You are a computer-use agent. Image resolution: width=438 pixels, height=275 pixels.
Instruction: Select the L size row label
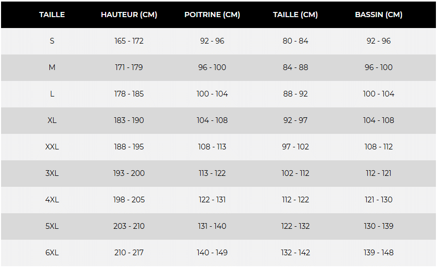[x=52, y=94]
